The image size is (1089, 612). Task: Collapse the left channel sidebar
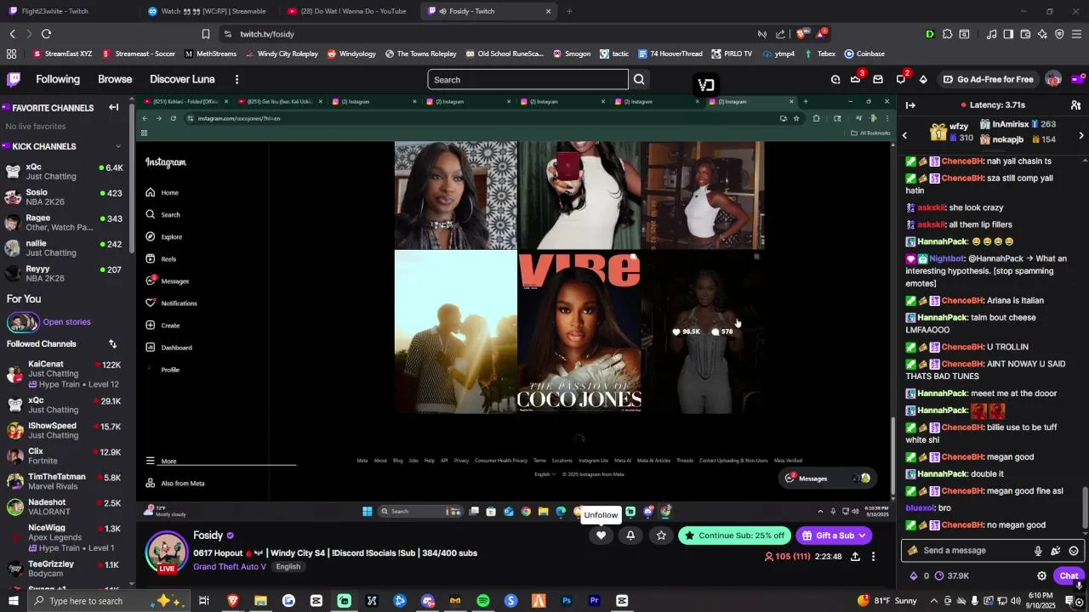tap(113, 108)
